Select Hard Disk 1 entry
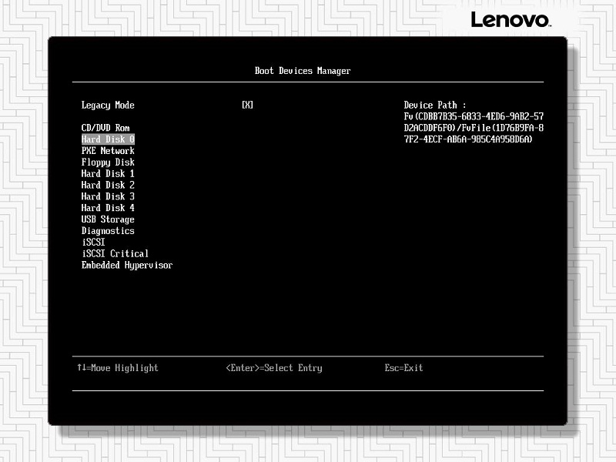The width and height of the screenshot is (616, 462). click(108, 174)
